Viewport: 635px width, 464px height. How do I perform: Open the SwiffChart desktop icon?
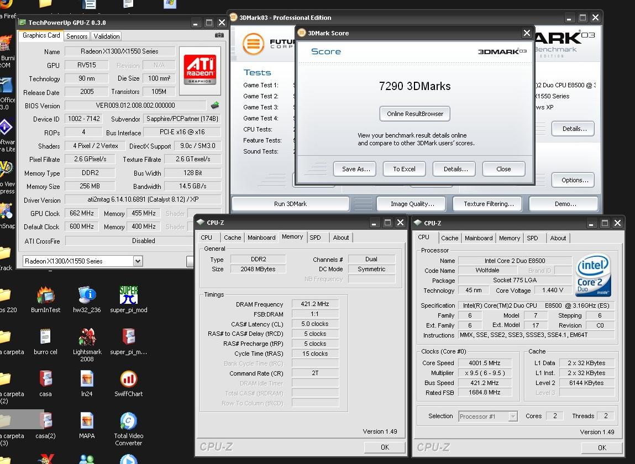tap(129, 379)
